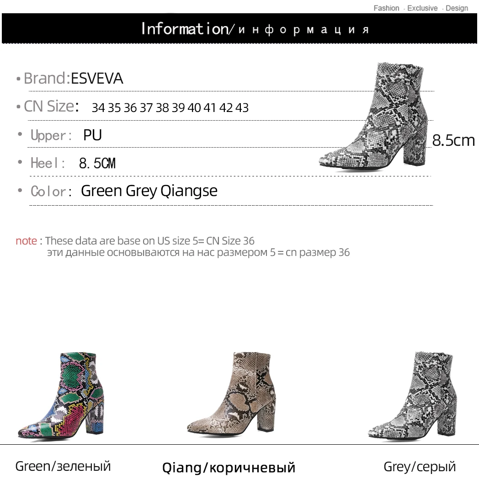Click the Green Grey Qiangse color text
This screenshot has width=479, height=479.
(x=149, y=191)
